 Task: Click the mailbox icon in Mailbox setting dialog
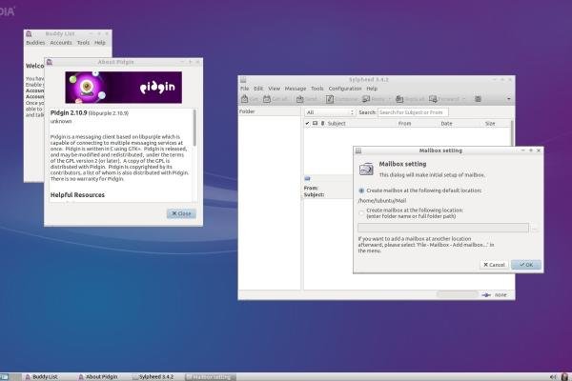pyautogui.click(x=366, y=170)
